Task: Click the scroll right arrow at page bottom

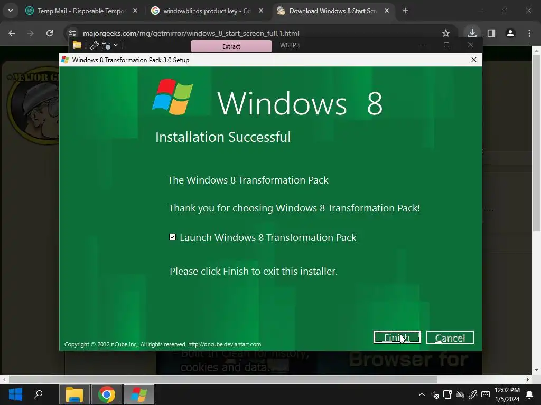Action: [528, 379]
